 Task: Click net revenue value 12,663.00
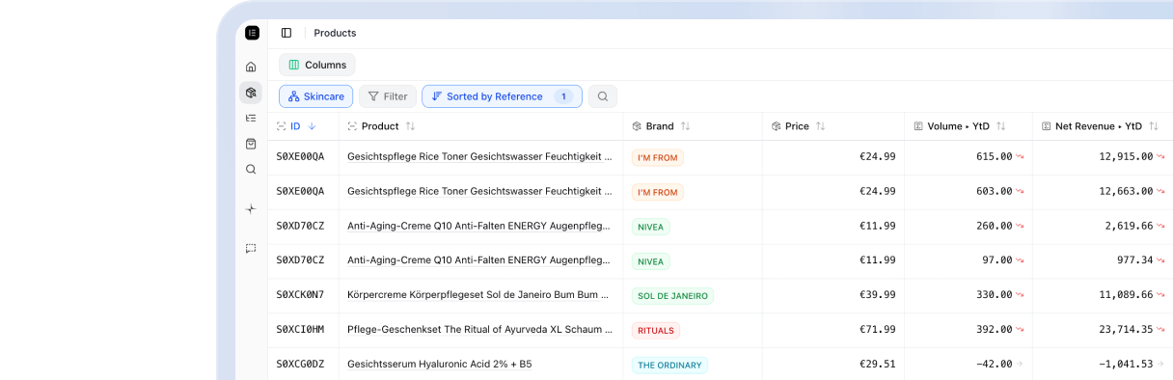1126,191
